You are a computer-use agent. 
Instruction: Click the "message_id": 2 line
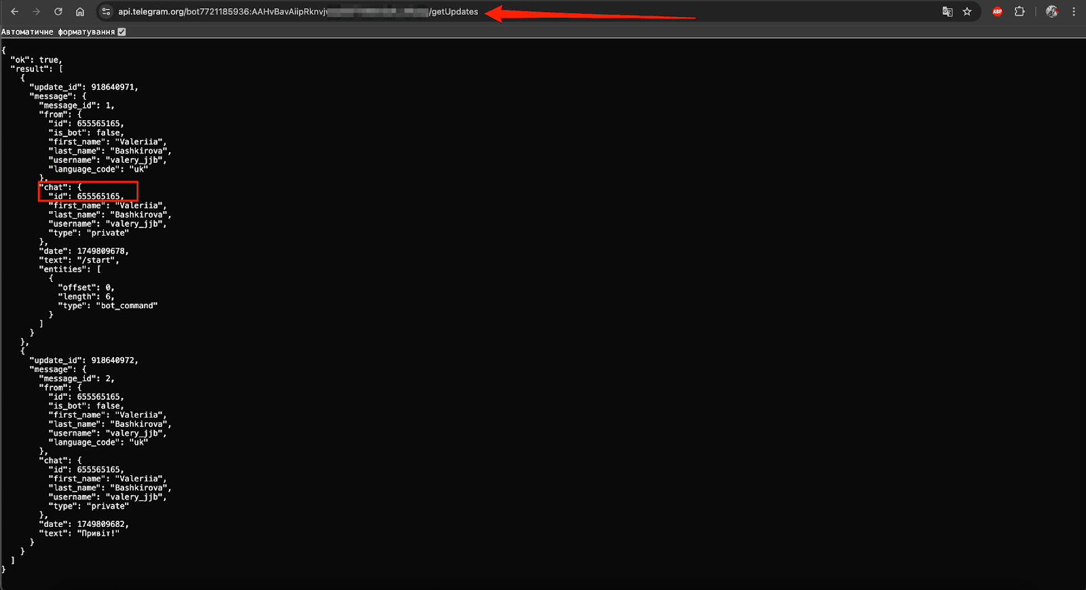77,379
